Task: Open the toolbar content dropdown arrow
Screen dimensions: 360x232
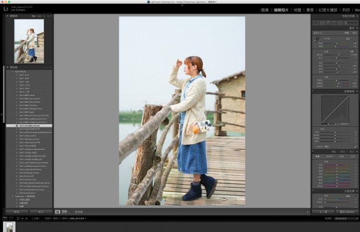Action: (x=308, y=212)
